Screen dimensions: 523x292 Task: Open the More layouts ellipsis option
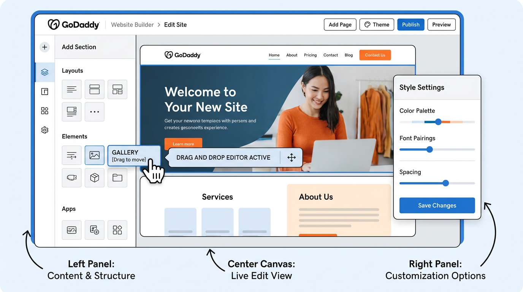pos(94,111)
